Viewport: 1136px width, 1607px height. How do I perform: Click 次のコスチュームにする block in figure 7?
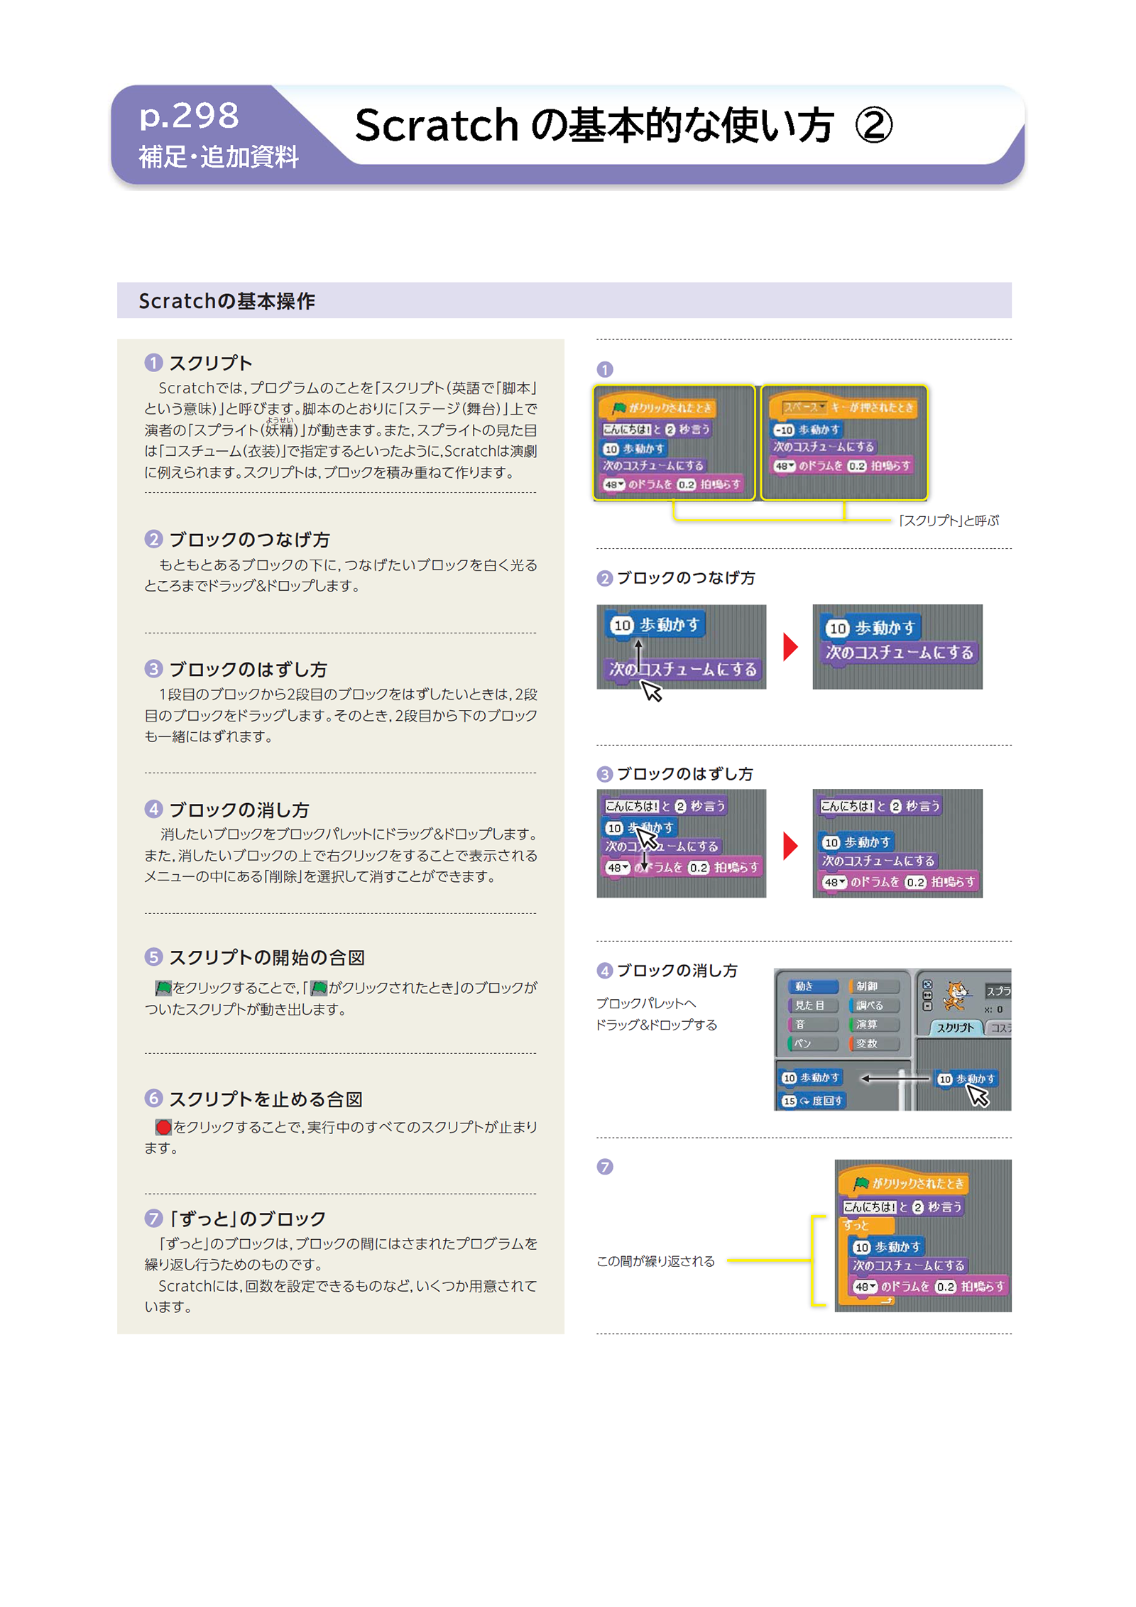[x=909, y=1265]
